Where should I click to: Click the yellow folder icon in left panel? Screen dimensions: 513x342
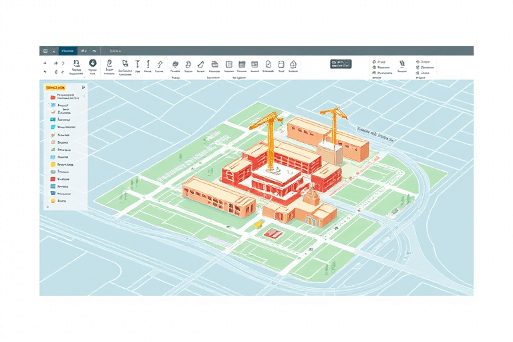point(52,164)
